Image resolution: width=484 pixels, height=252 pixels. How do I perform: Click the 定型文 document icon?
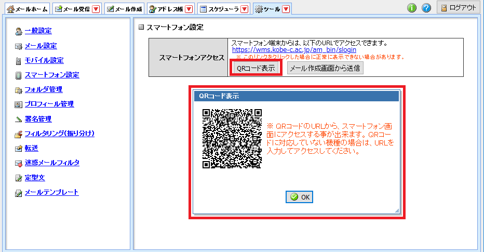19,178
